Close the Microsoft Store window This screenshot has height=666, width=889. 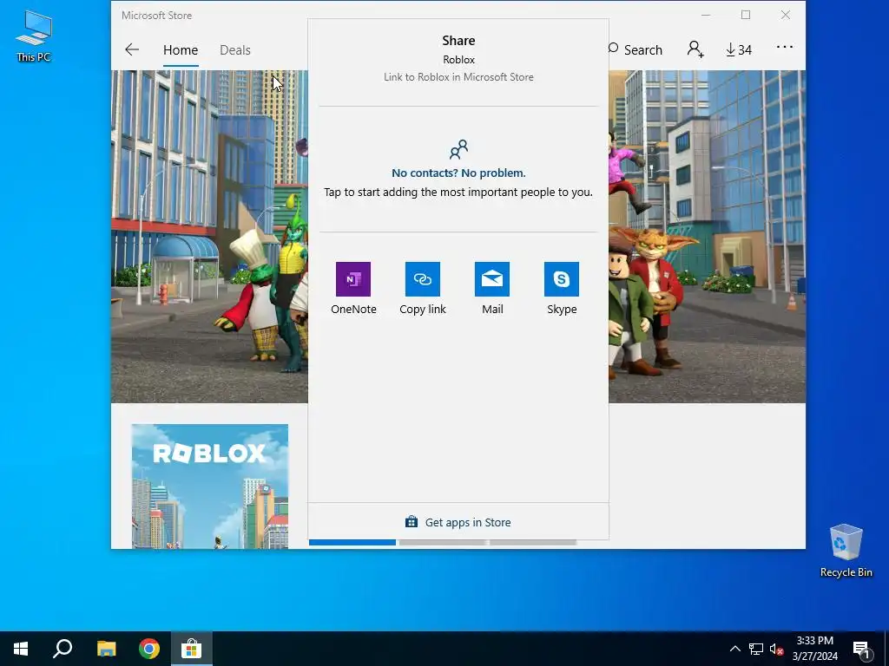[x=785, y=16]
